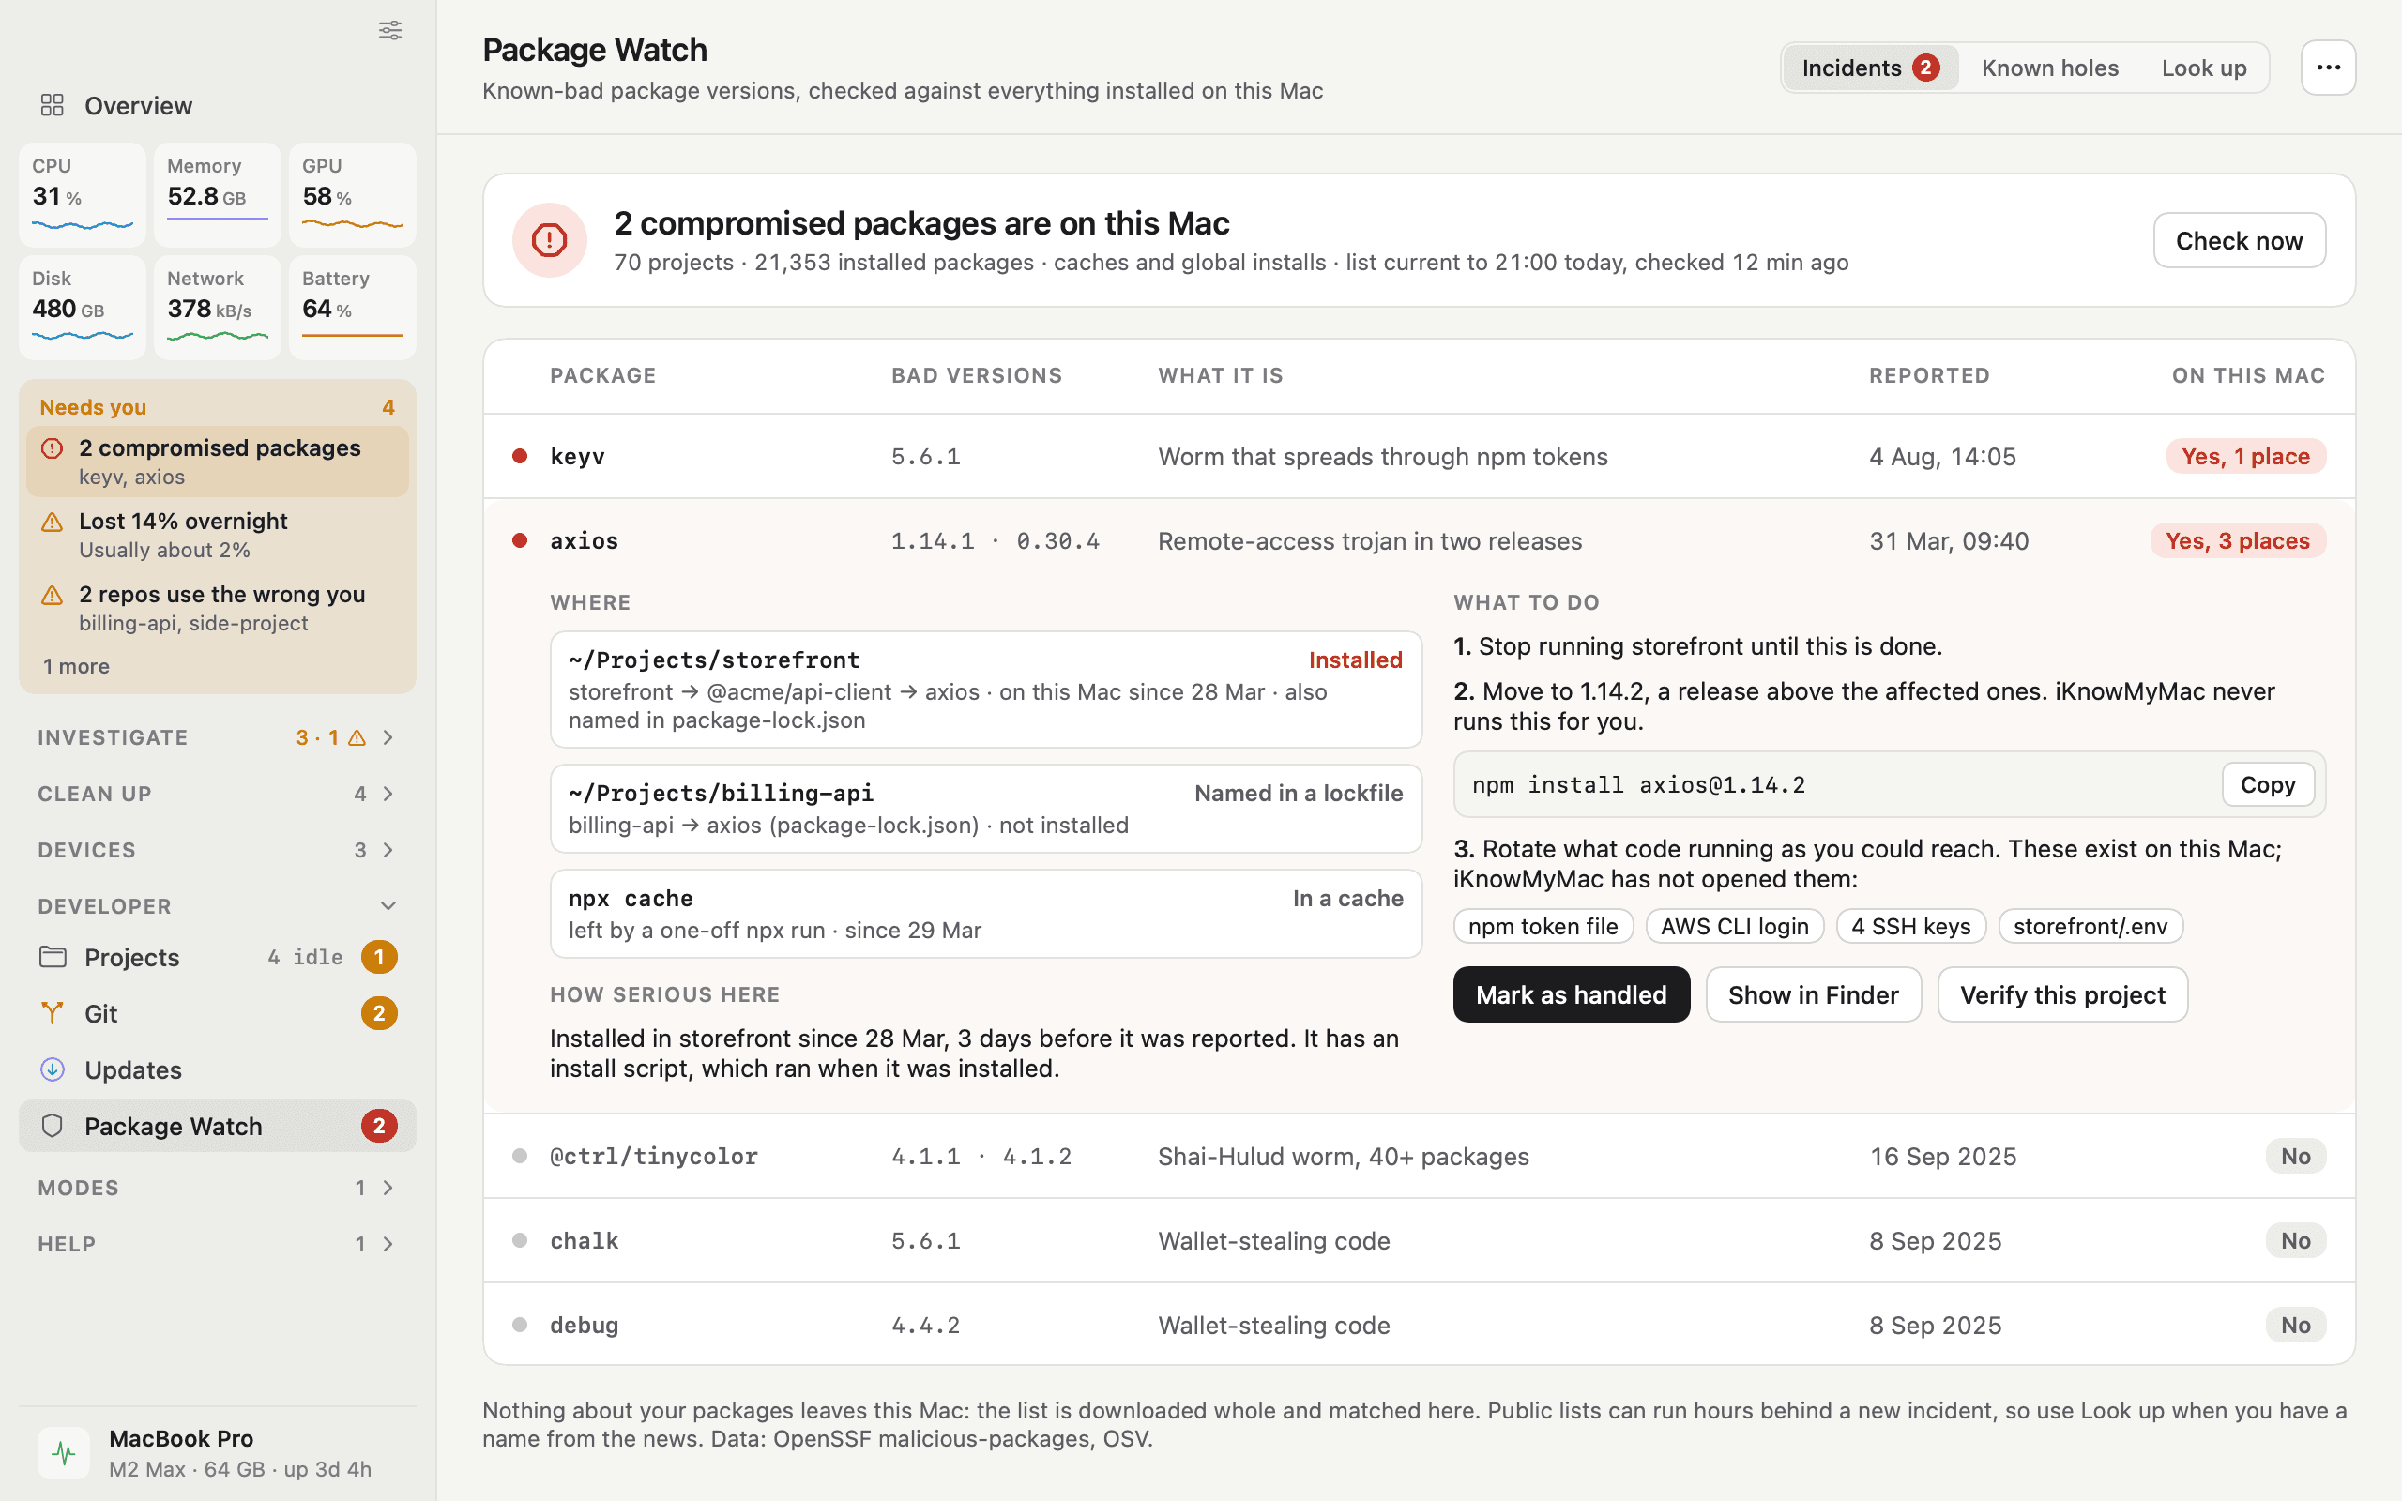This screenshot has width=2402, height=1501.
Task: Switch to the Known holes tab
Action: click(x=2049, y=68)
